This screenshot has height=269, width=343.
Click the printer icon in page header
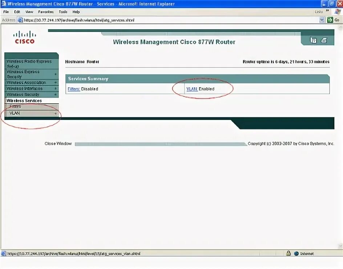(x=324, y=40)
